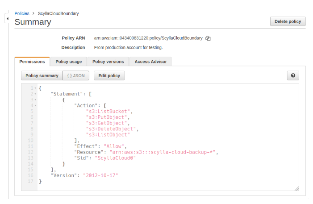Click the "Effect" key in JSON

click(86, 146)
